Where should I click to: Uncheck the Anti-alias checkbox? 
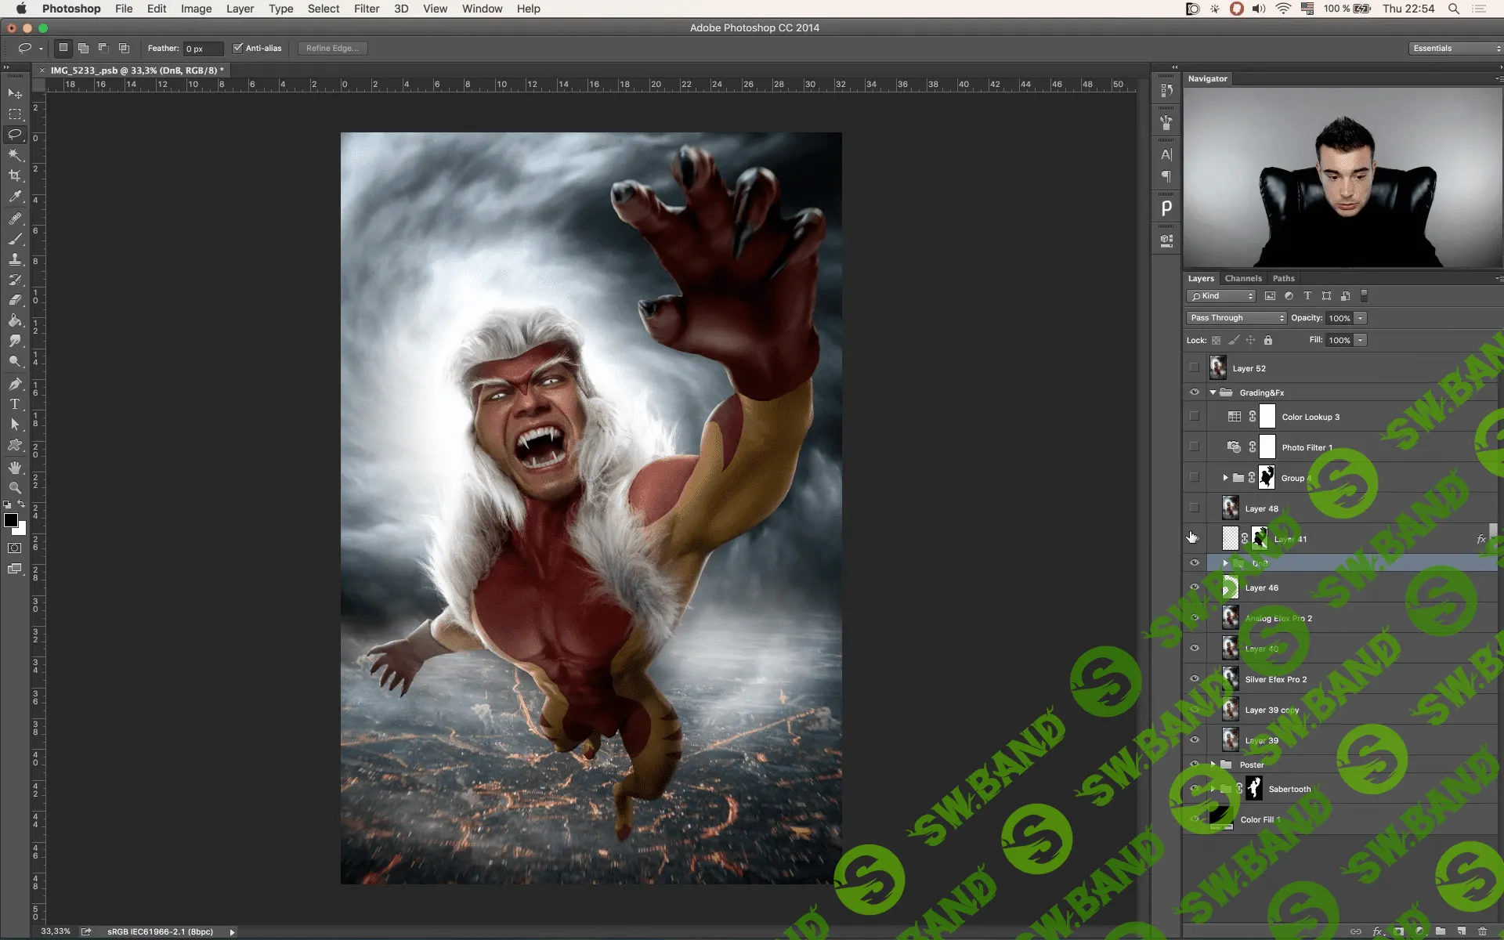coord(238,48)
